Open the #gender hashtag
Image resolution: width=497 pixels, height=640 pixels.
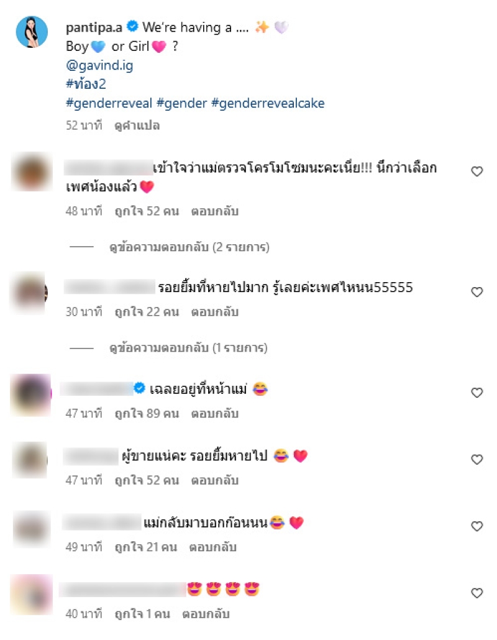coord(181,103)
